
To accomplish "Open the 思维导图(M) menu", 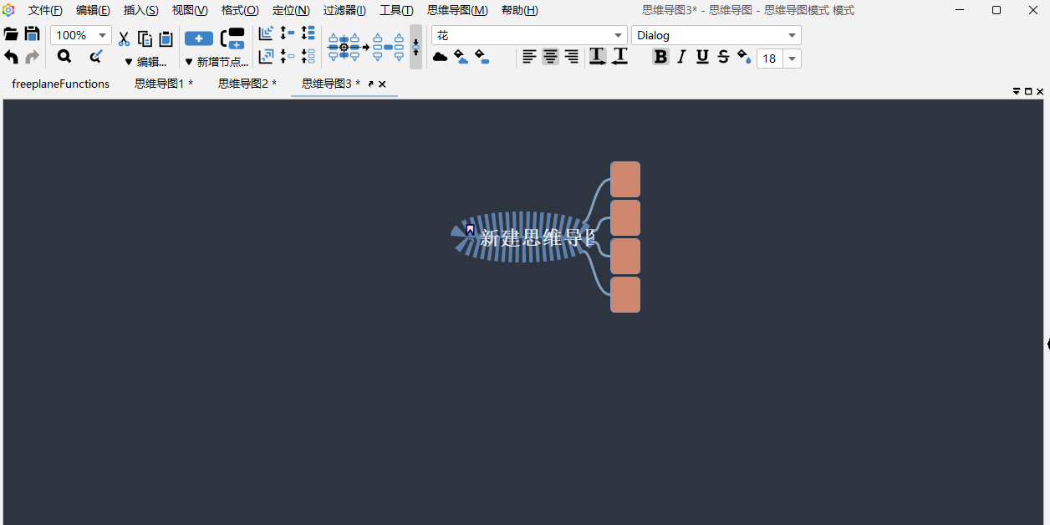I will click(x=457, y=10).
